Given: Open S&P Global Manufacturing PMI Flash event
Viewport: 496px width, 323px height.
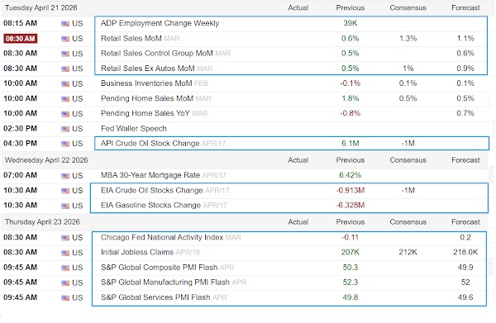Looking at the screenshot, I should tap(165, 283).
